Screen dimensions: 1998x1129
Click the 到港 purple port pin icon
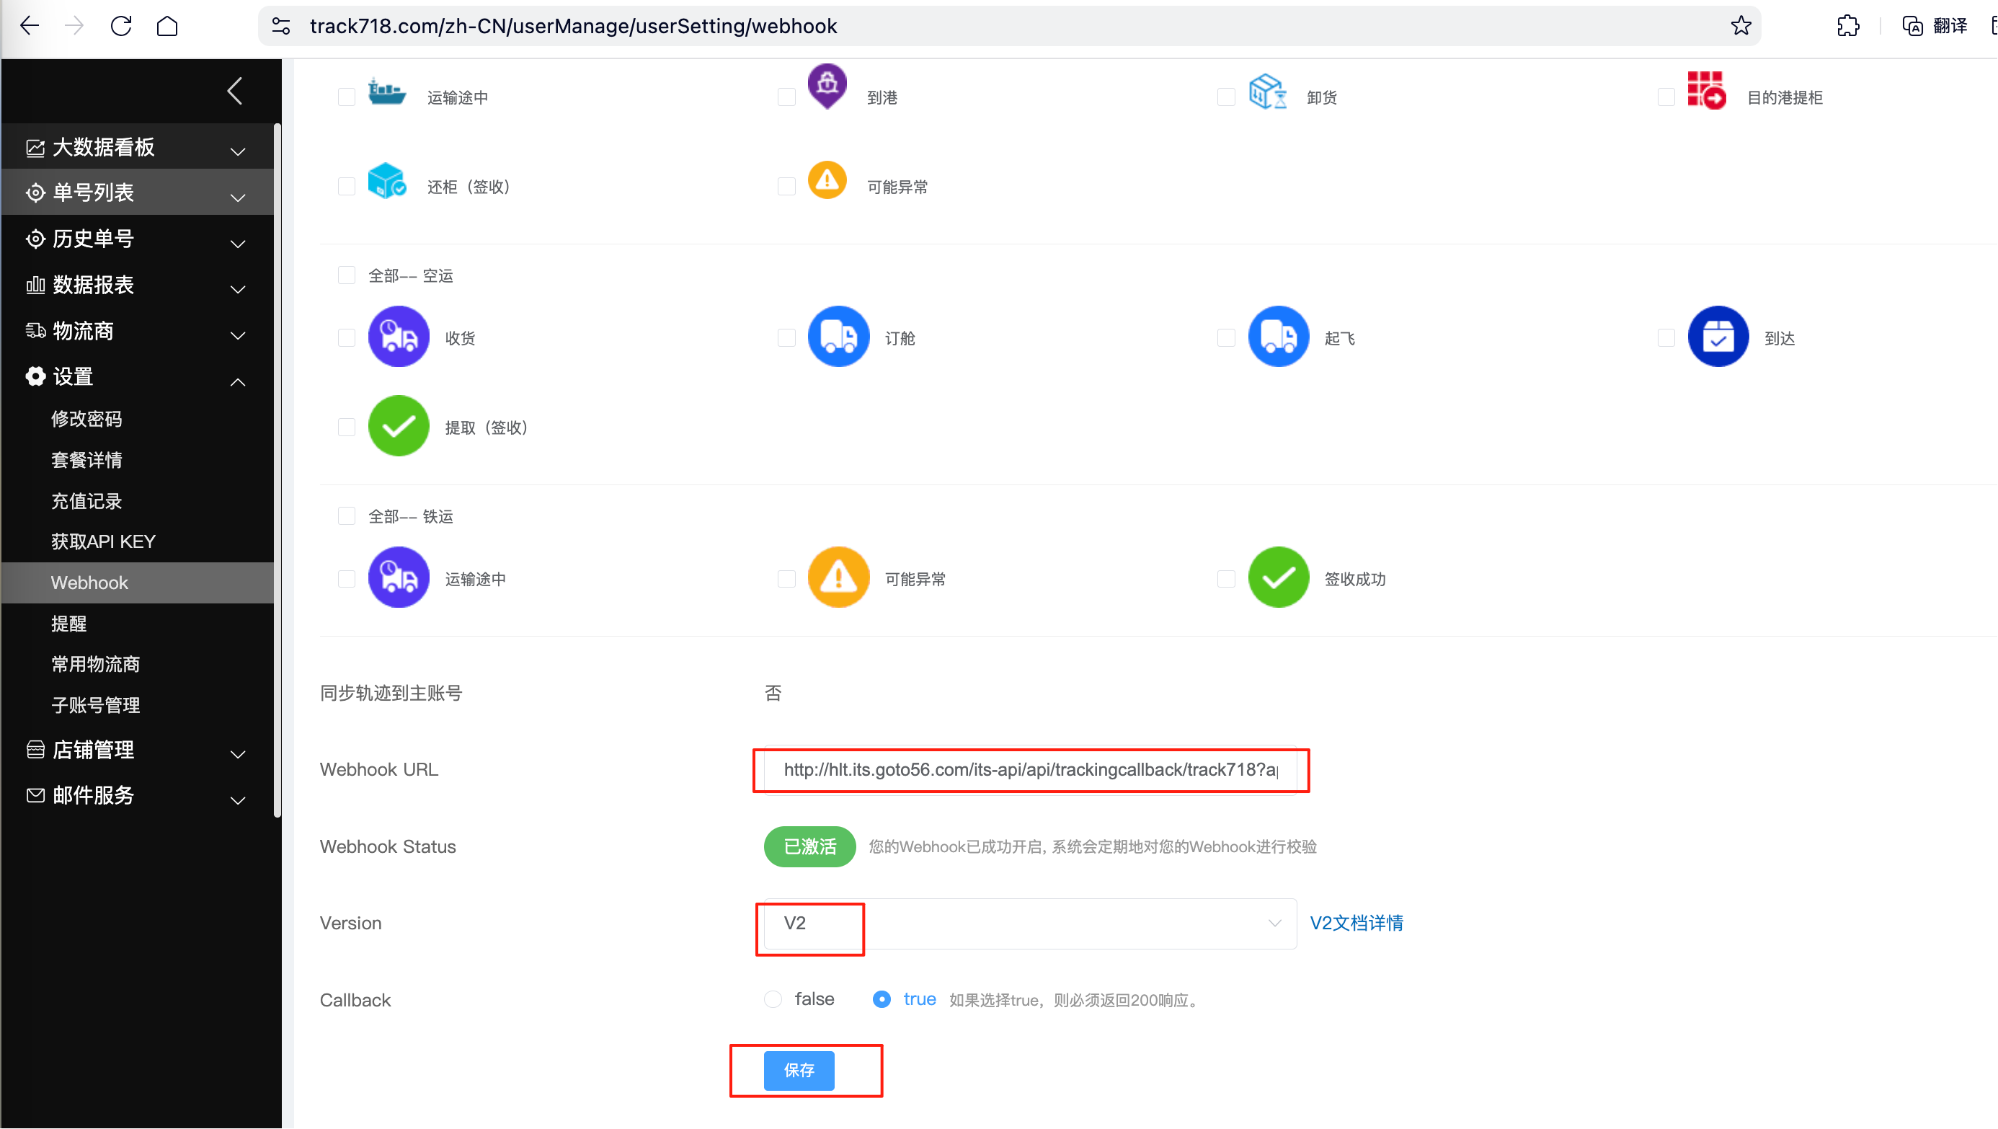point(827,85)
